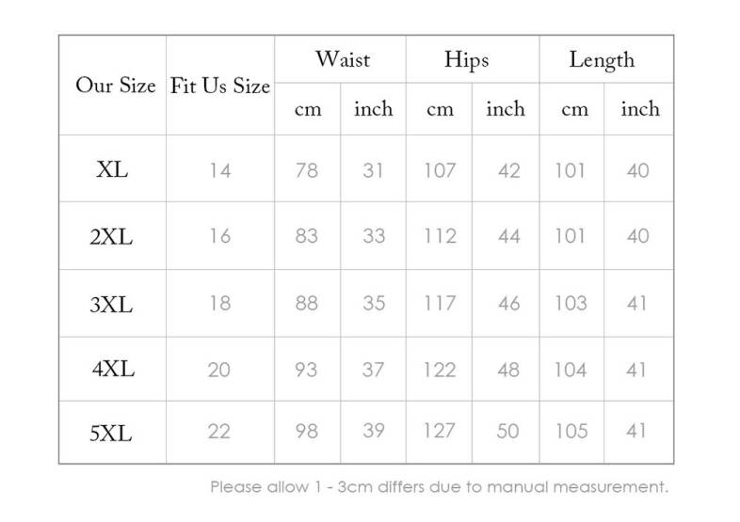
Task: Select the 3XL size row label
Action: [x=112, y=304]
